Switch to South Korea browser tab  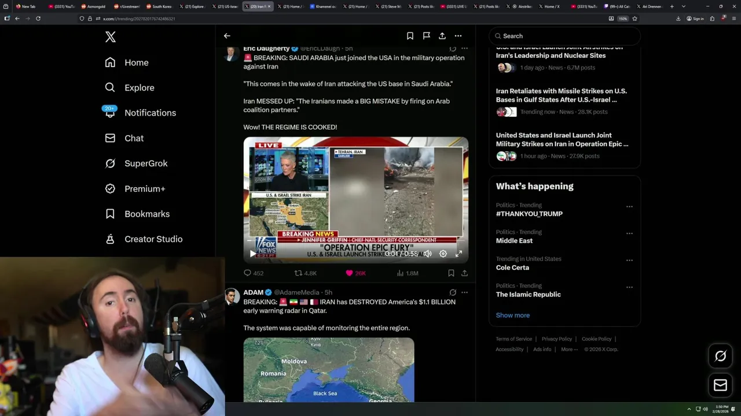point(159,6)
